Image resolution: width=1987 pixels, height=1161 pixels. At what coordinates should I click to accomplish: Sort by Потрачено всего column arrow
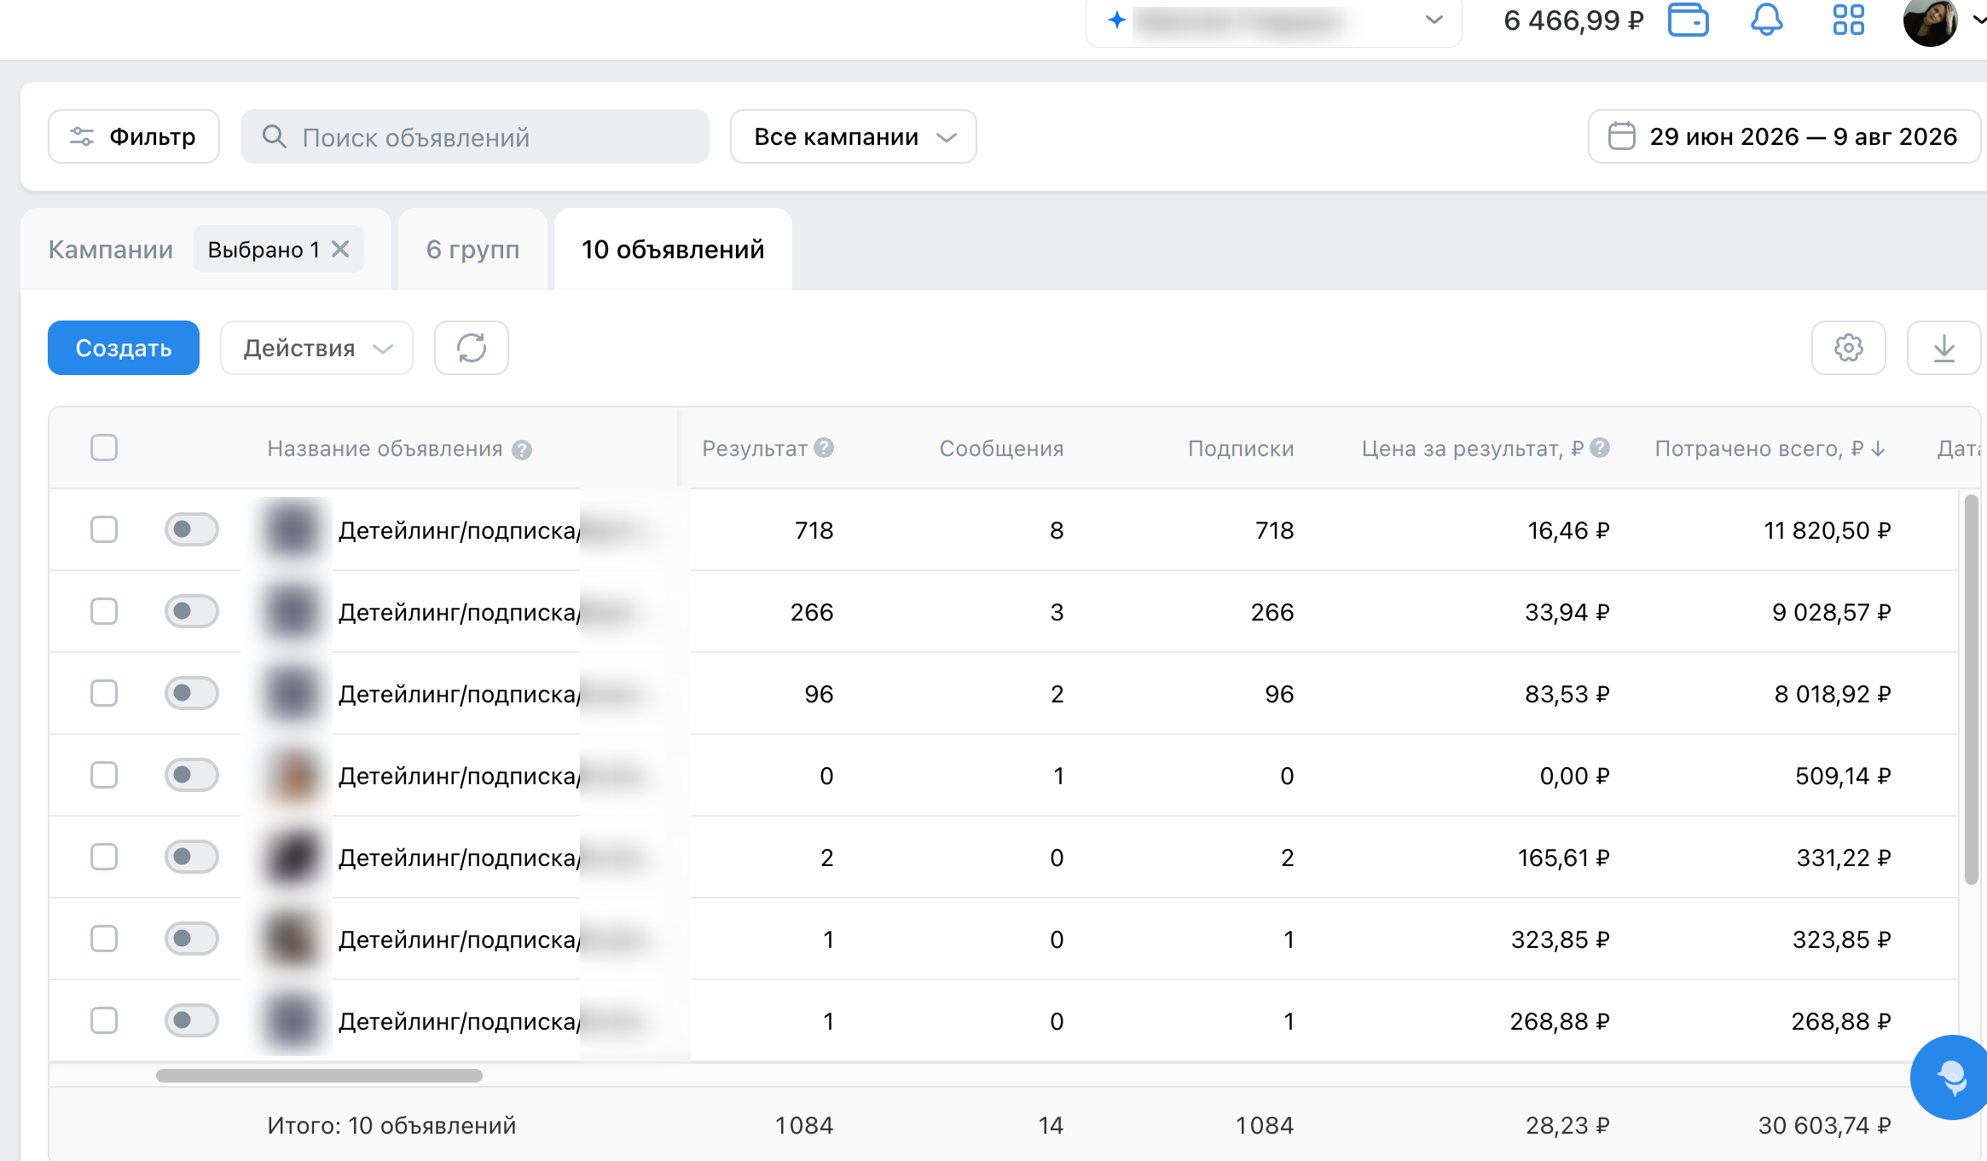coord(1878,449)
